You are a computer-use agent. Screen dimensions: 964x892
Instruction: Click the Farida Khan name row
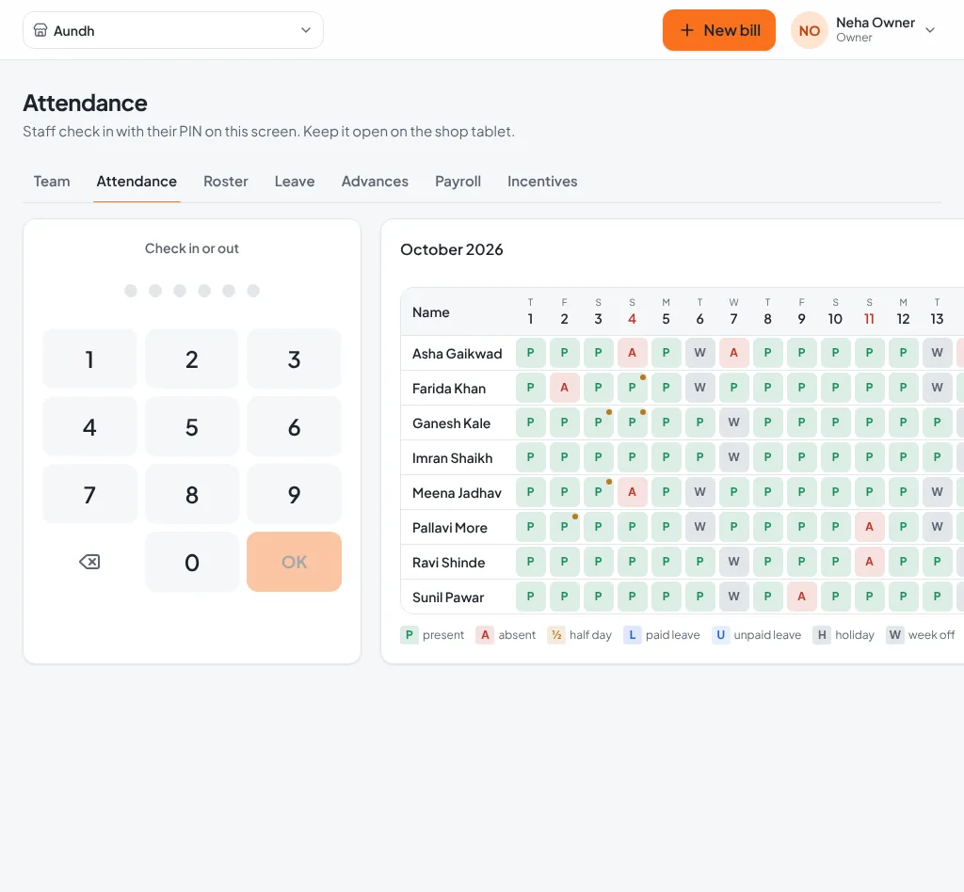tap(449, 389)
